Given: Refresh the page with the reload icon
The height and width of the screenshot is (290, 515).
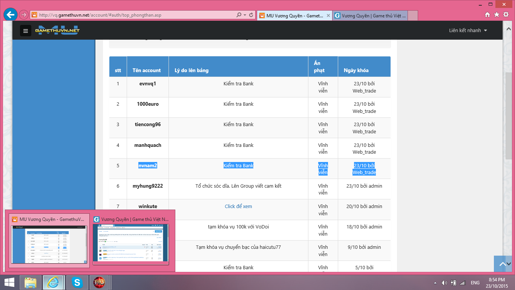Looking at the screenshot, I should (x=250, y=15).
